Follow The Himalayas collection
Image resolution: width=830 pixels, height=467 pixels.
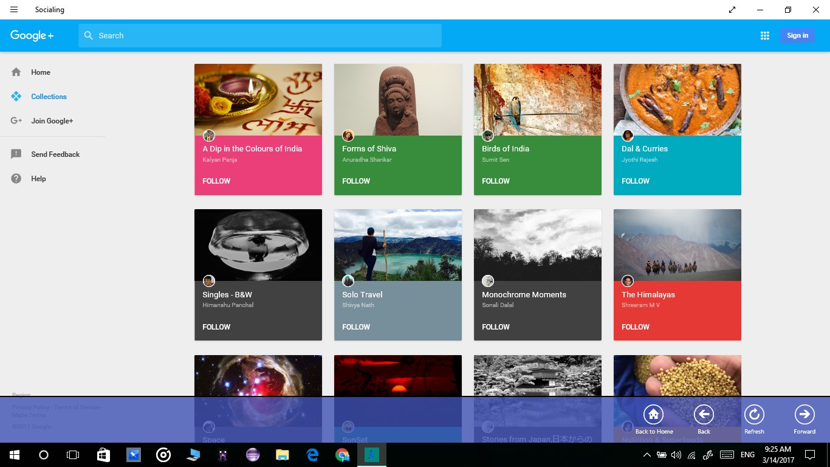tap(636, 327)
